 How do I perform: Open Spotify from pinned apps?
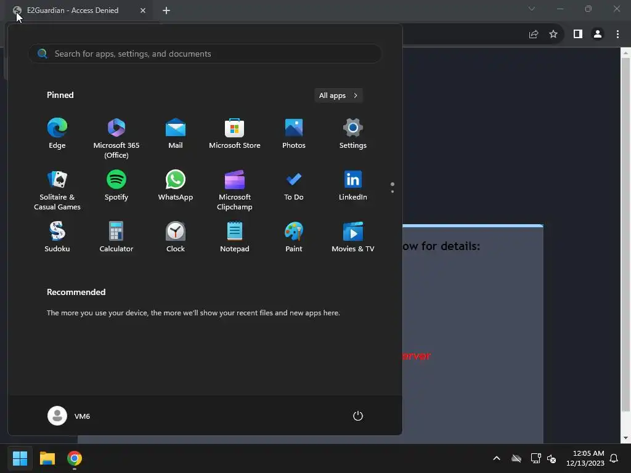pyautogui.click(x=116, y=185)
